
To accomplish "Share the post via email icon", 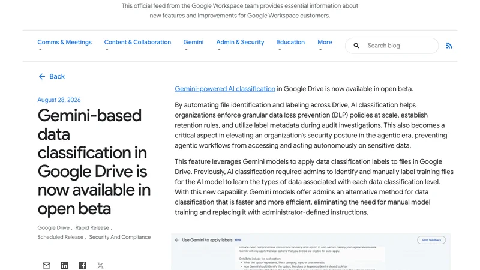I will (x=47, y=265).
